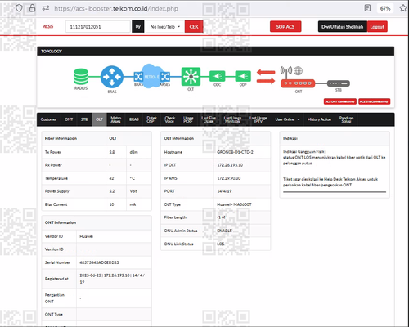The width and height of the screenshot is (409, 327).
Task: Open the browser shield tracking-protection icon
Action: click(x=19, y=8)
